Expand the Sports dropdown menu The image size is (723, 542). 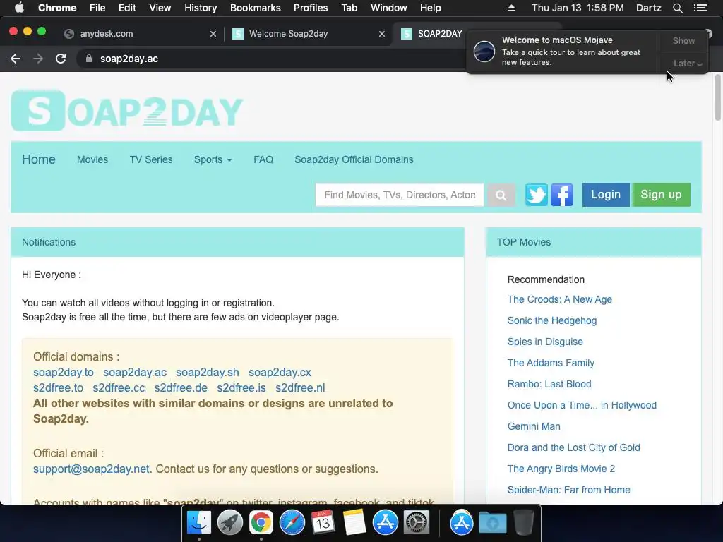(x=213, y=159)
